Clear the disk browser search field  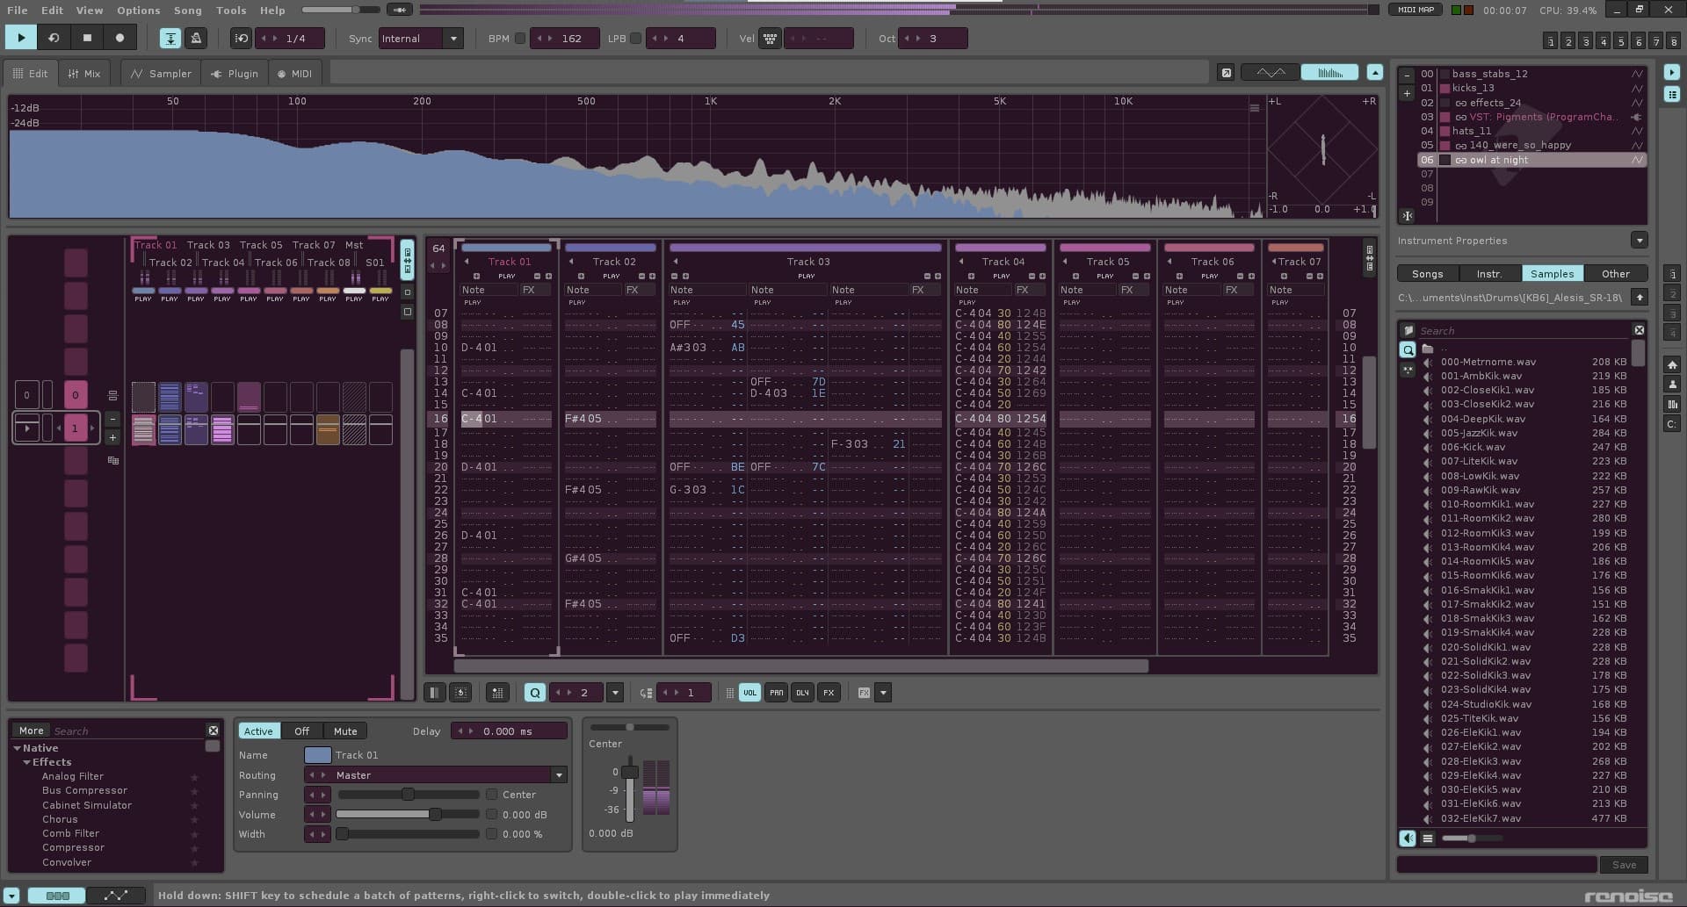[x=1639, y=330]
